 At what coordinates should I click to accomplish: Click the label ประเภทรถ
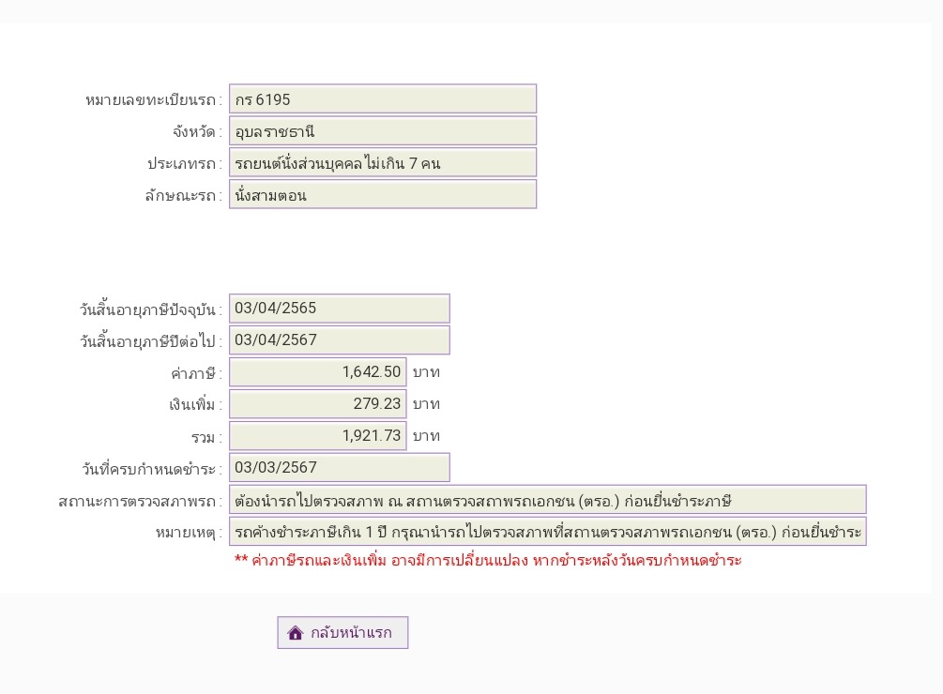pos(185,164)
